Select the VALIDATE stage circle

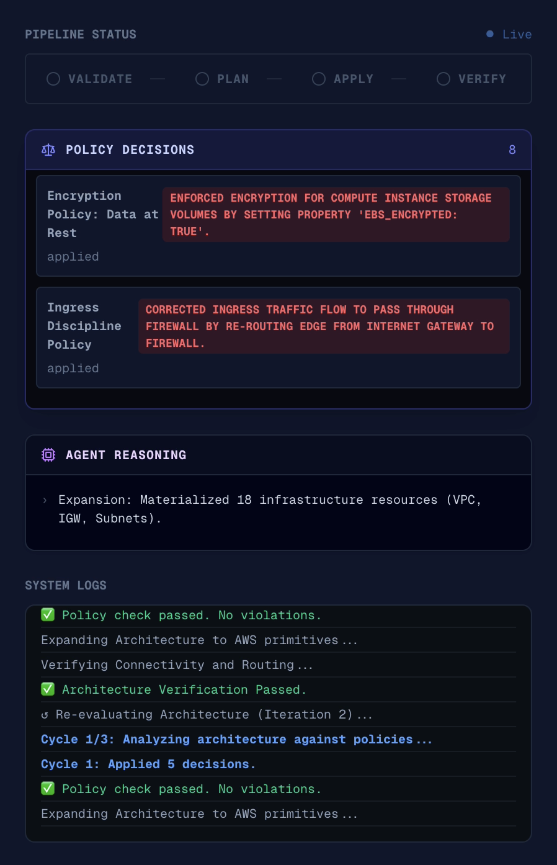point(53,79)
